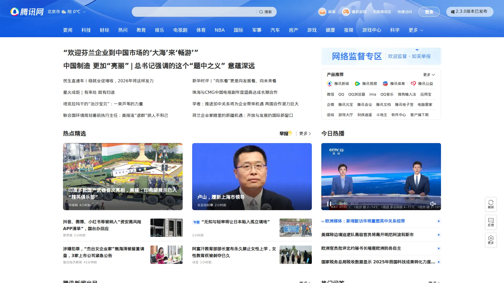Click the Tencent Video product icon
Viewport: 504px width, 283px height.
357,84
